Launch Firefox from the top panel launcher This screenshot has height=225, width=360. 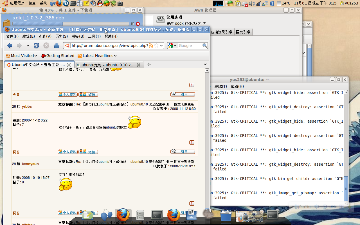(59, 3)
